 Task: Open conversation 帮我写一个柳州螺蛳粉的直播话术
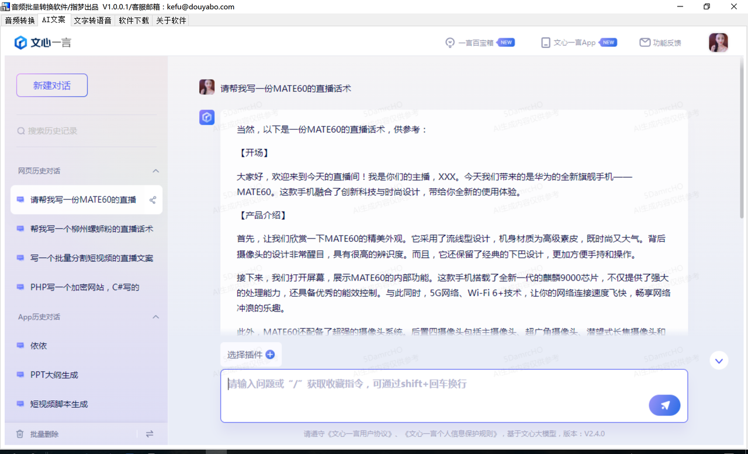(86, 229)
